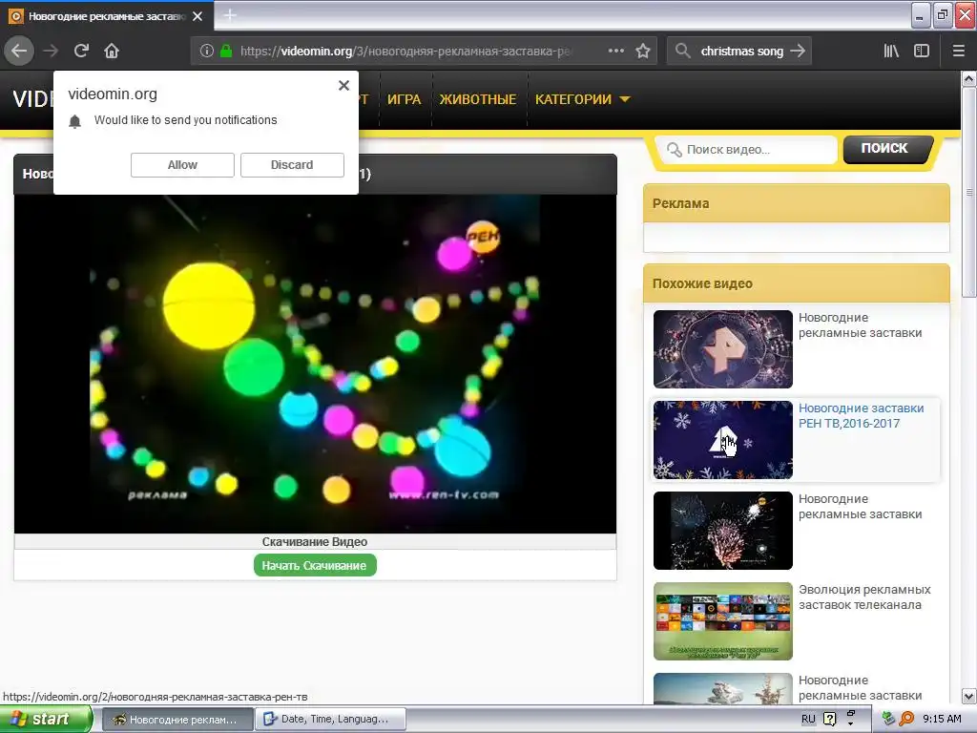Click the Firefox taskbar window button

[177, 719]
